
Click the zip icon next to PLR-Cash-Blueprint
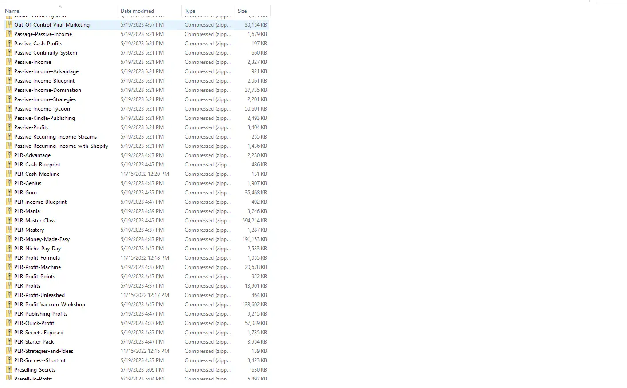coord(9,164)
